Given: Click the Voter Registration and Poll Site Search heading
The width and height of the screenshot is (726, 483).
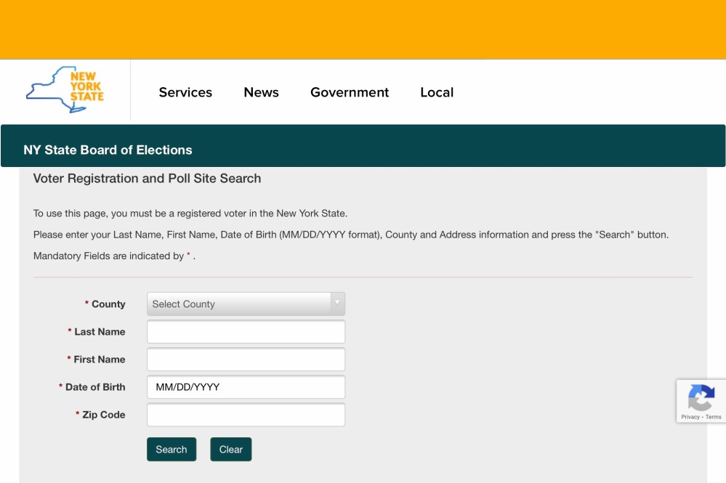Looking at the screenshot, I should click(147, 178).
